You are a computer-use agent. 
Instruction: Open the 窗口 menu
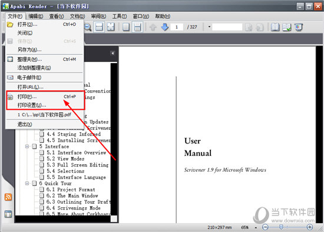(x=141, y=16)
